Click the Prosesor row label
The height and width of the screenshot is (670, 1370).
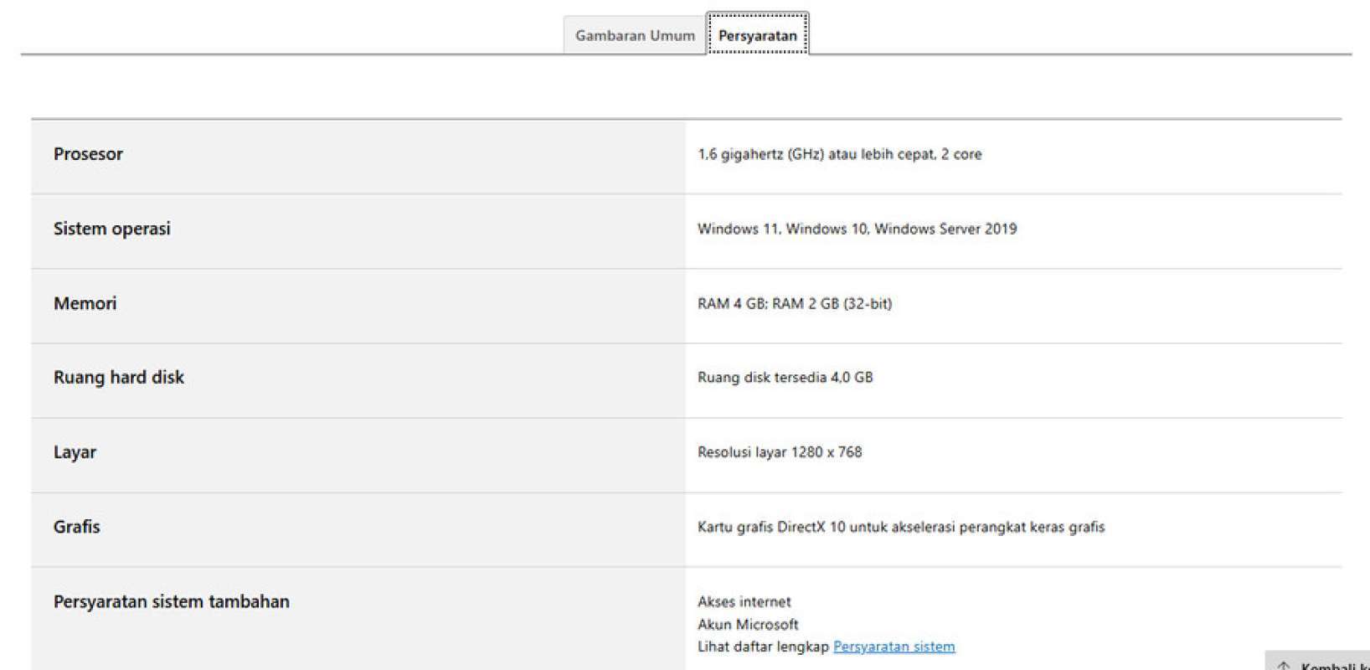click(x=88, y=154)
